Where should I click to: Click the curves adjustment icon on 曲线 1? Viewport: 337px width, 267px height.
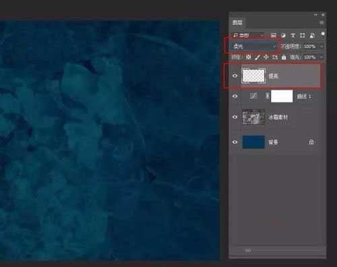click(x=253, y=96)
